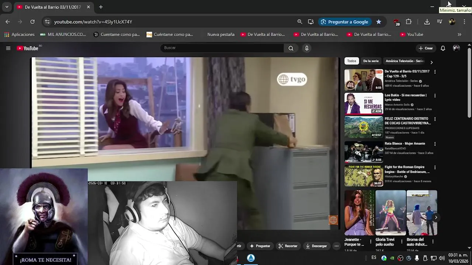Click the zoom magnifier icon in address bar
Viewport: 472px width, 265px height.
(300, 22)
